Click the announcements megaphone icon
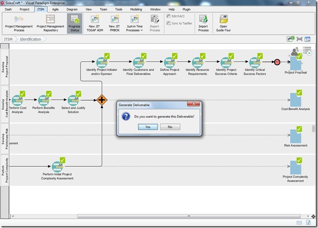The image size is (318, 228). pyautogui.click(x=290, y=38)
